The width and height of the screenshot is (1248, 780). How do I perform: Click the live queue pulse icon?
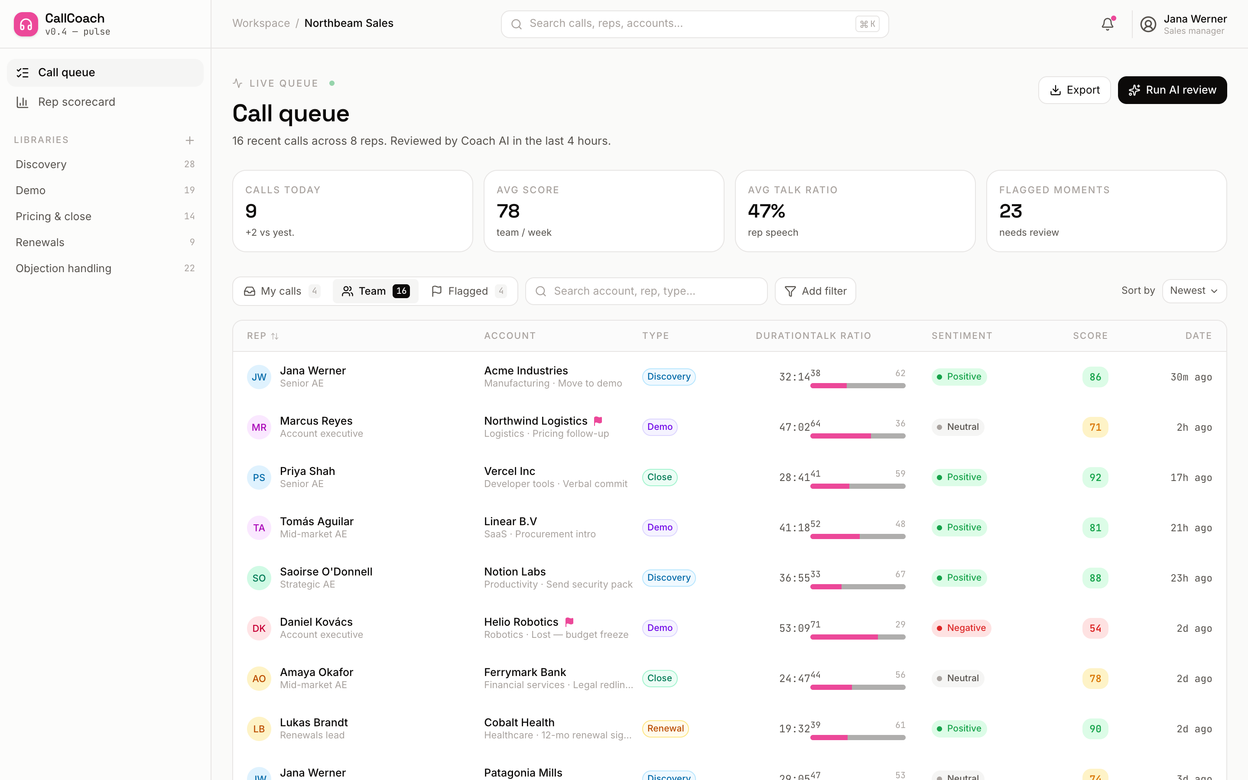[x=237, y=83]
